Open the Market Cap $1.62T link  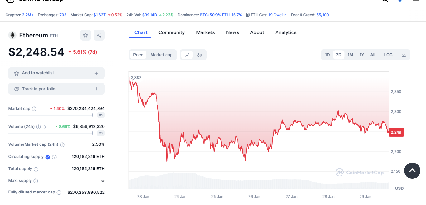click(100, 15)
